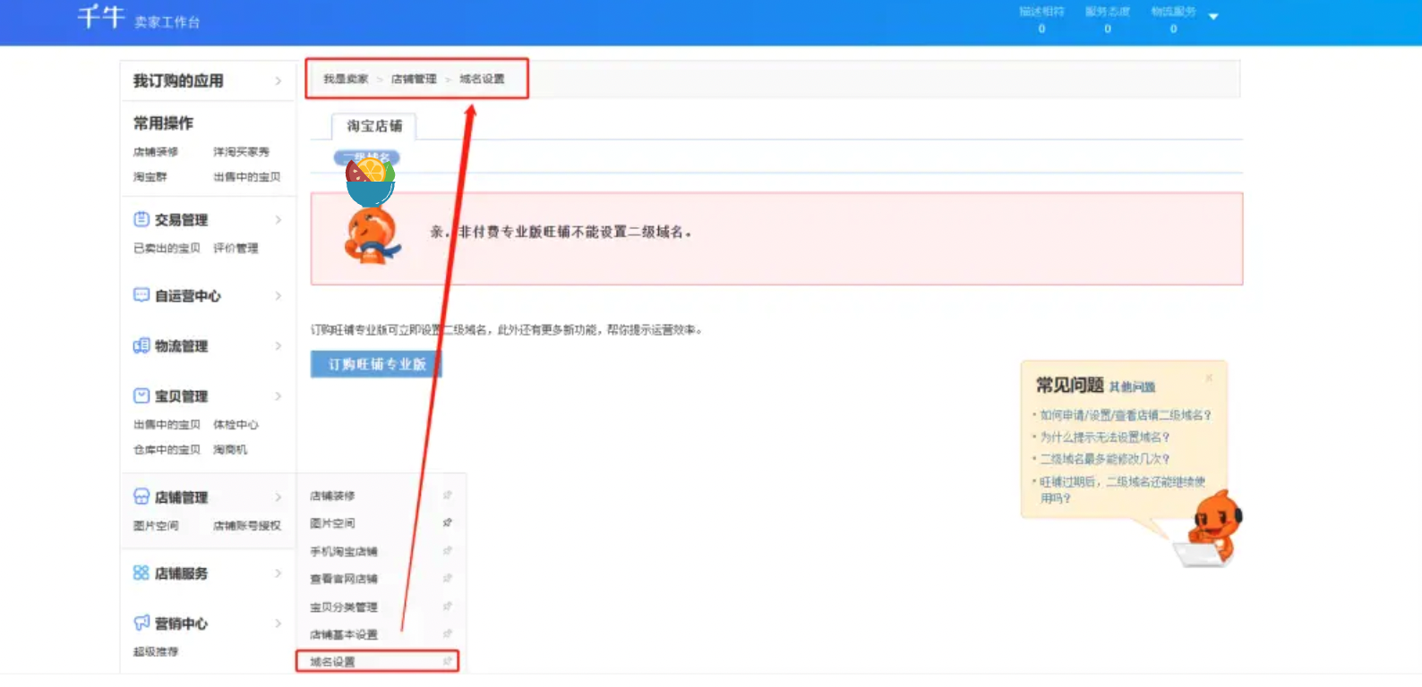Open 域名设置 submenu entry

pos(332,662)
